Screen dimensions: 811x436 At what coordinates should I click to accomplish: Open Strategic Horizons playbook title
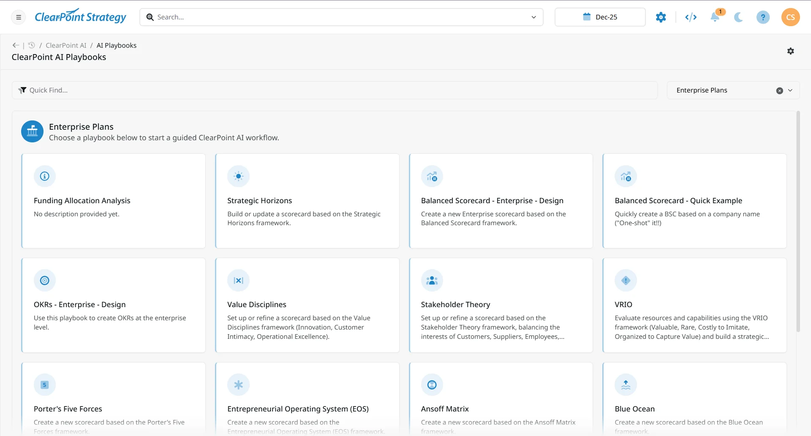coord(260,201)
